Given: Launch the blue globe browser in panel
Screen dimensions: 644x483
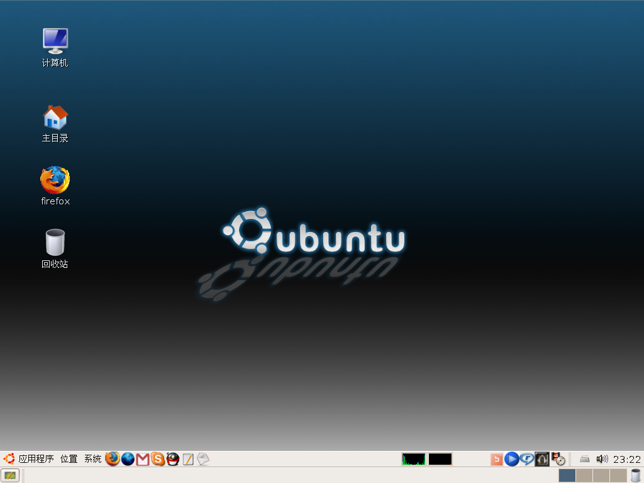Looking at the screenshot, I should pos(128,458).
